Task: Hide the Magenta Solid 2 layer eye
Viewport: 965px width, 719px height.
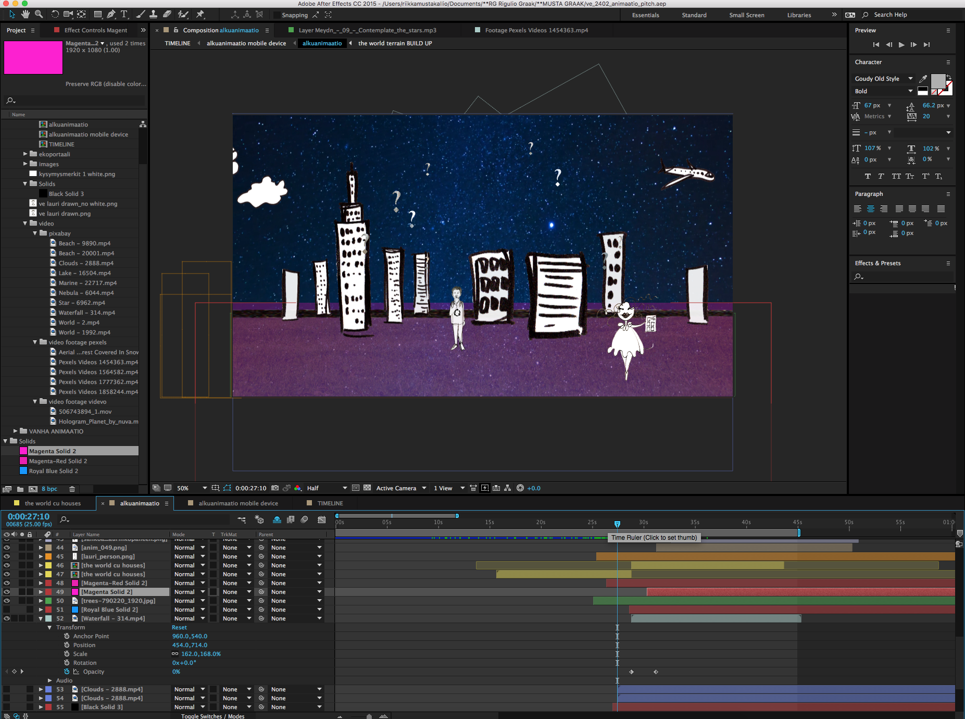Action: [7, 592]
